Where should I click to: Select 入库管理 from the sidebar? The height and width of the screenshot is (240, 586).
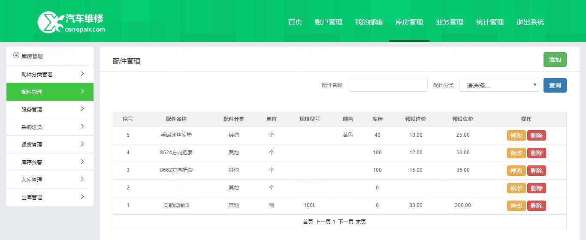(x=32, y=180)
